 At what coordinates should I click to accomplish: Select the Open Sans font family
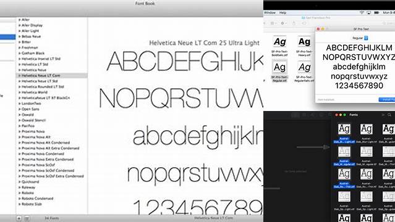point(30,109)
